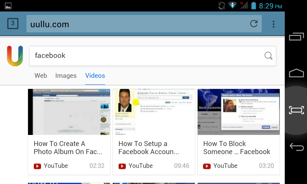
Task: Tap the battery status icon
Action: click(x=254, y=5)
